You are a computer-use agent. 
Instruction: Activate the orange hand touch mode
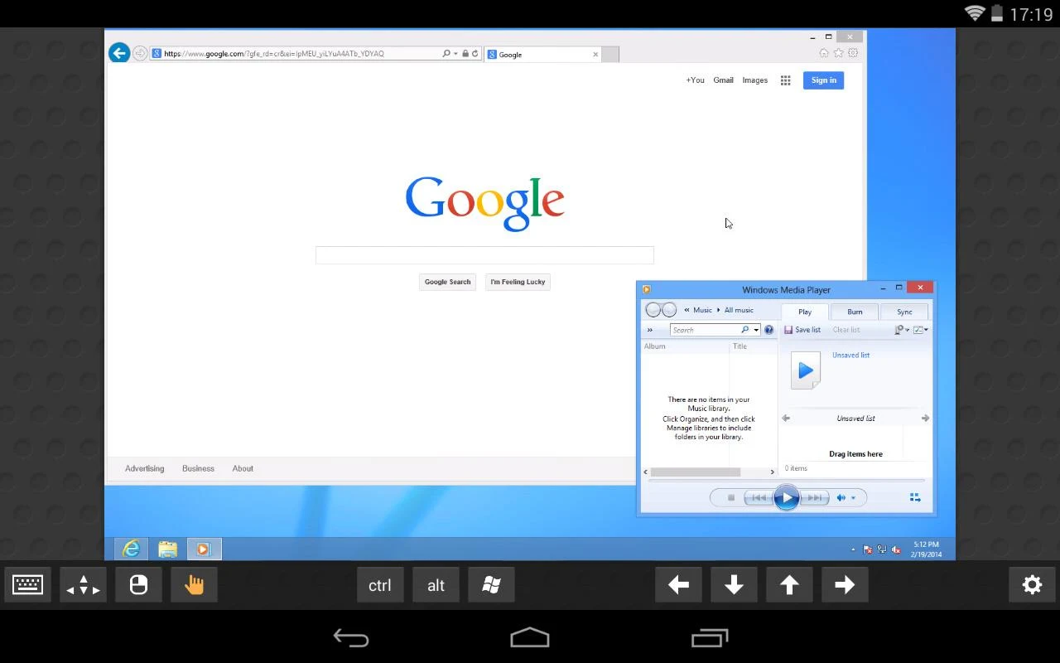click(x=194, y=584)
